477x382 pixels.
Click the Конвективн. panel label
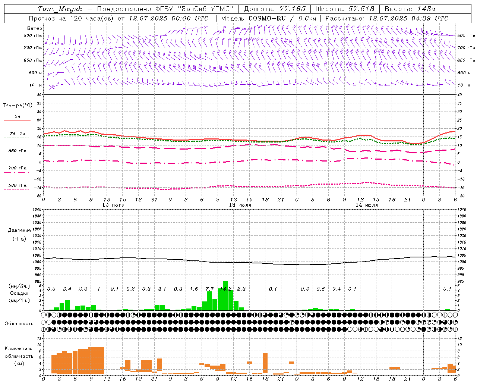(19, 349)
